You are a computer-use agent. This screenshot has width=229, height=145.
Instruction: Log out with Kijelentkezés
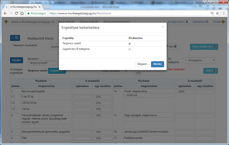point(200,22)
